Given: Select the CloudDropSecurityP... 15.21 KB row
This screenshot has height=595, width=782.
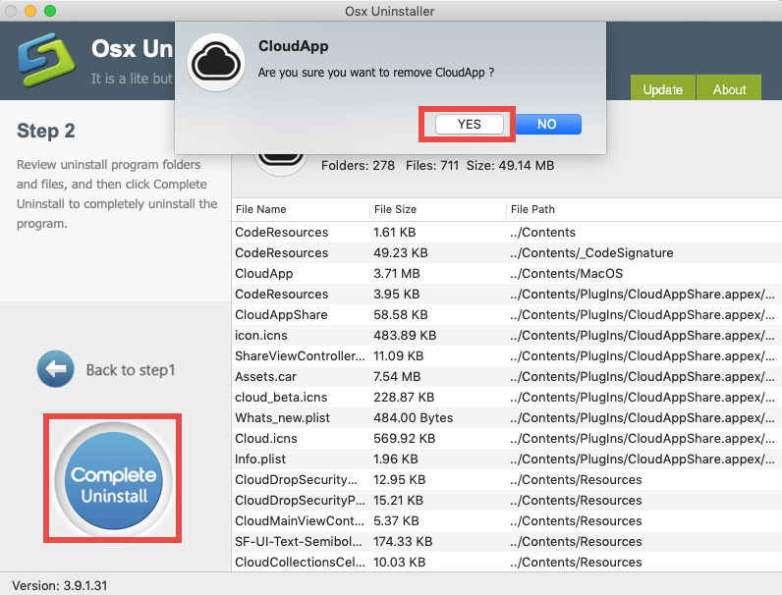Looking at the screenshot, I should click(507, 500).
